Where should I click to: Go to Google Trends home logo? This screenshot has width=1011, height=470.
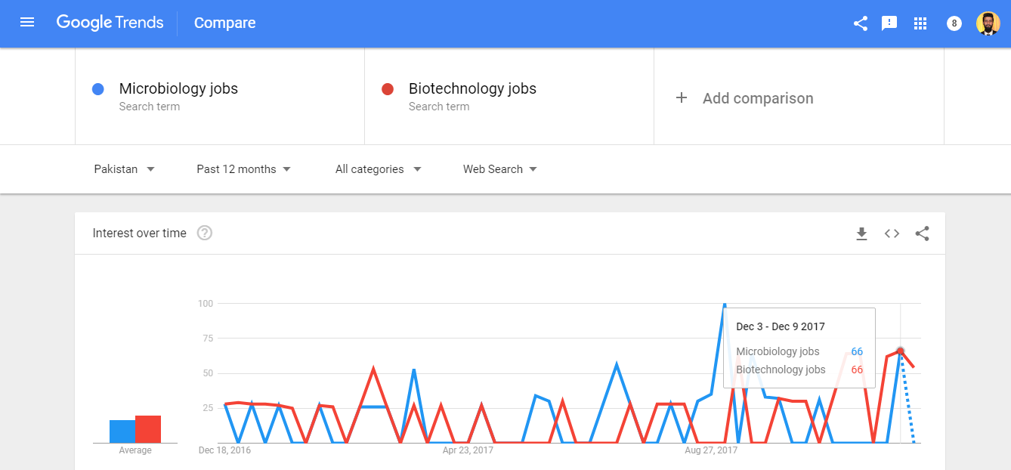click(110, 23)
